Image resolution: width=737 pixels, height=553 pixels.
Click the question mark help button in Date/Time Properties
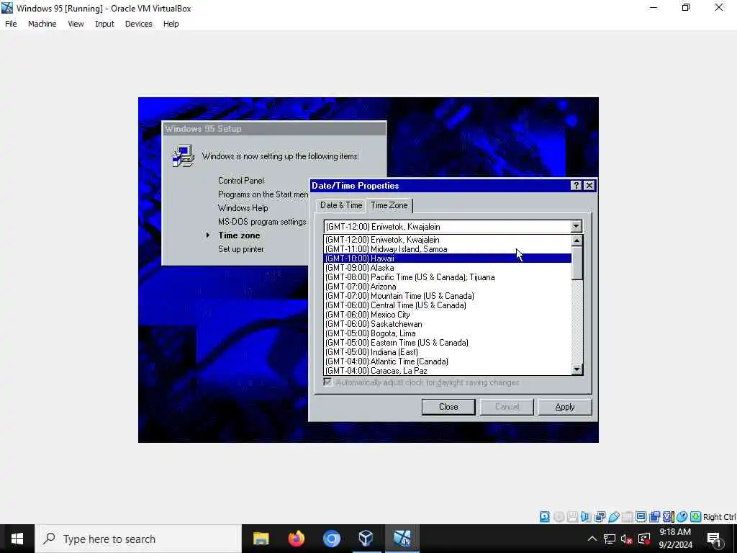tap(576, 186)
